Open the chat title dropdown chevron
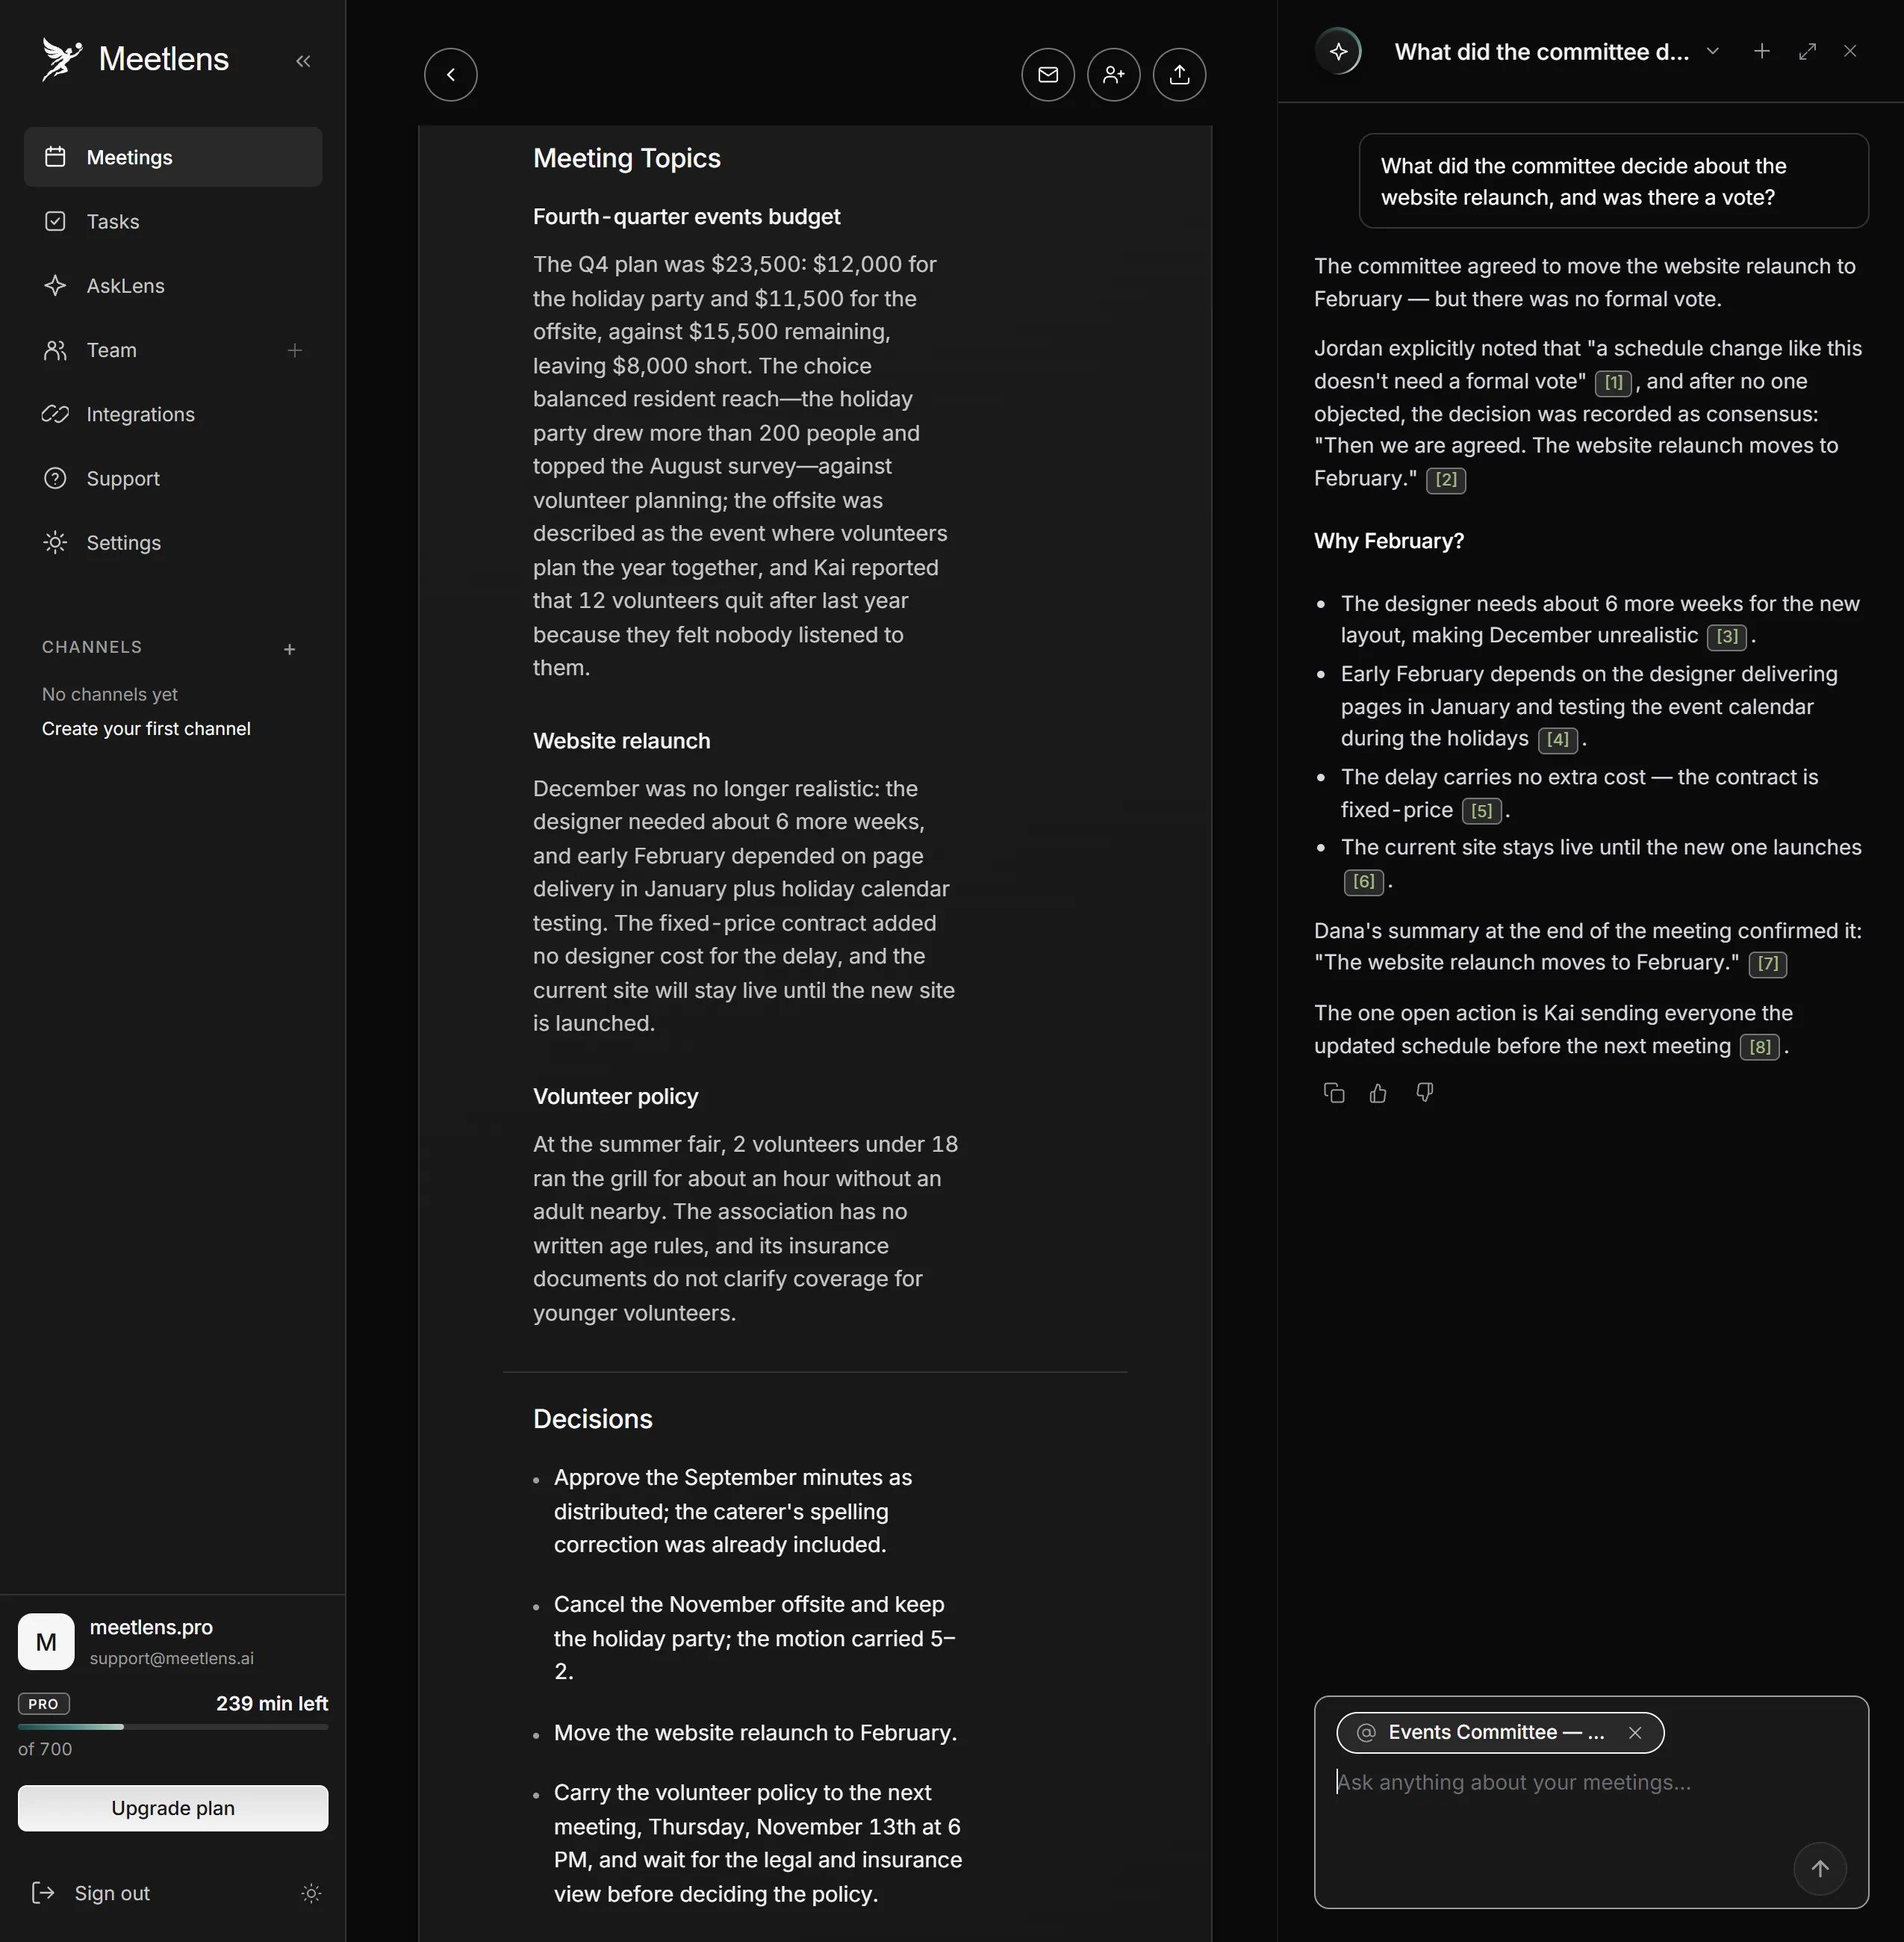 (x=1713, y=51)
